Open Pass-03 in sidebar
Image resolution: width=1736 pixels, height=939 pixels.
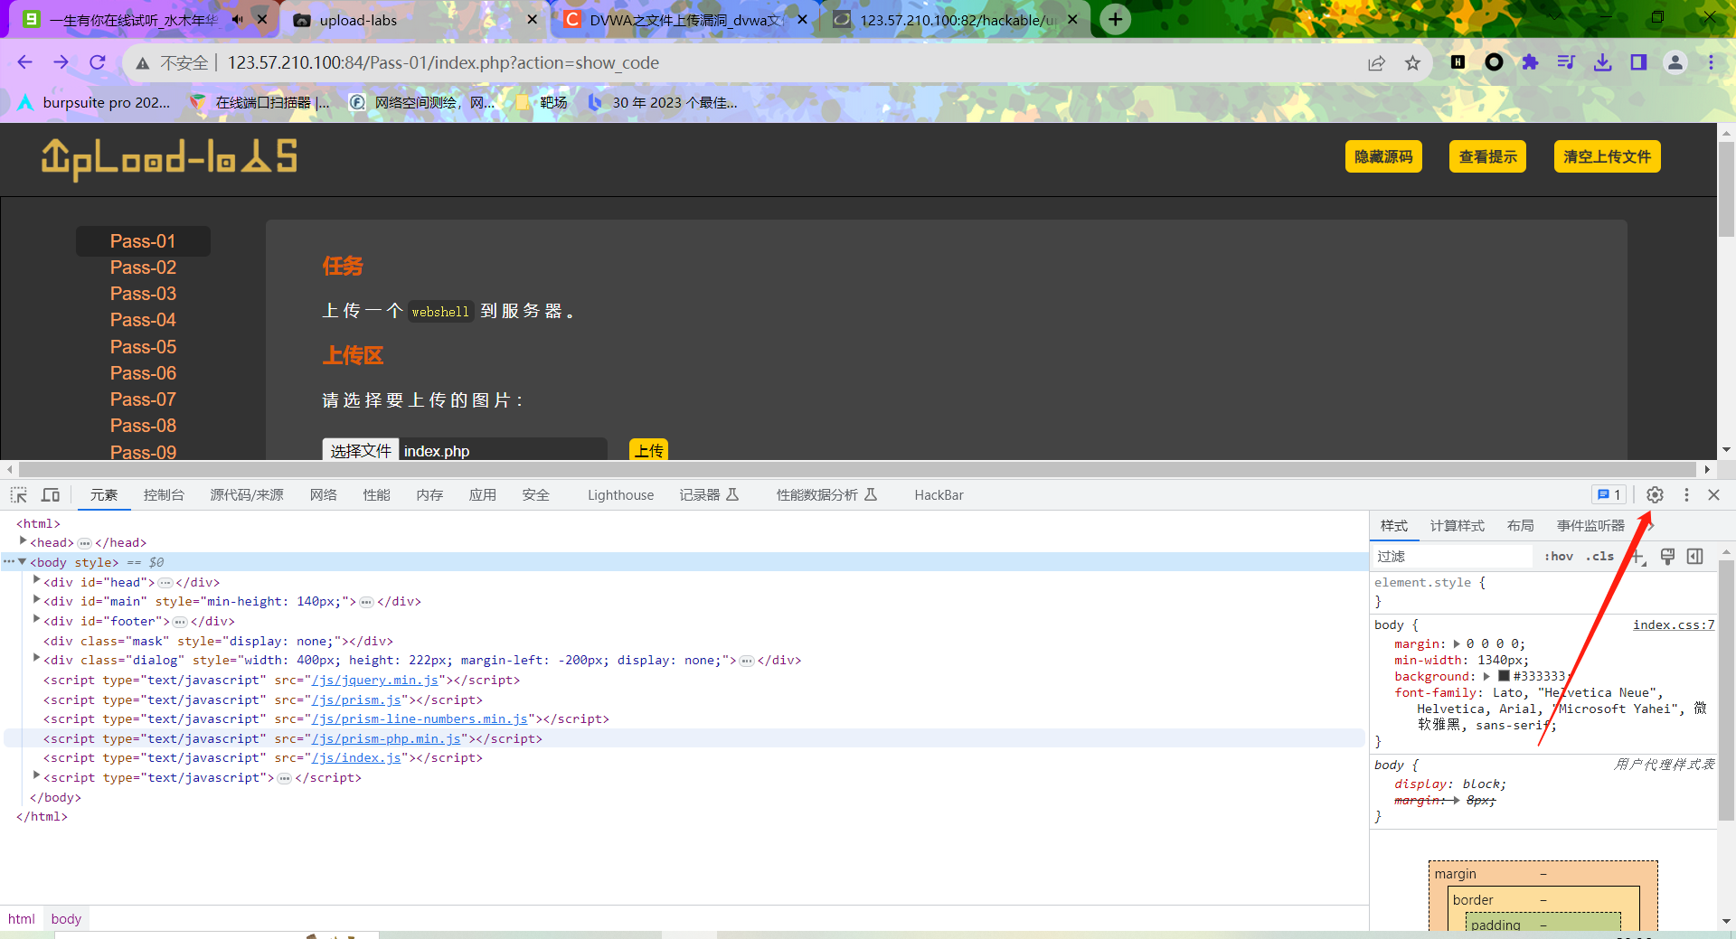(143, 294)
